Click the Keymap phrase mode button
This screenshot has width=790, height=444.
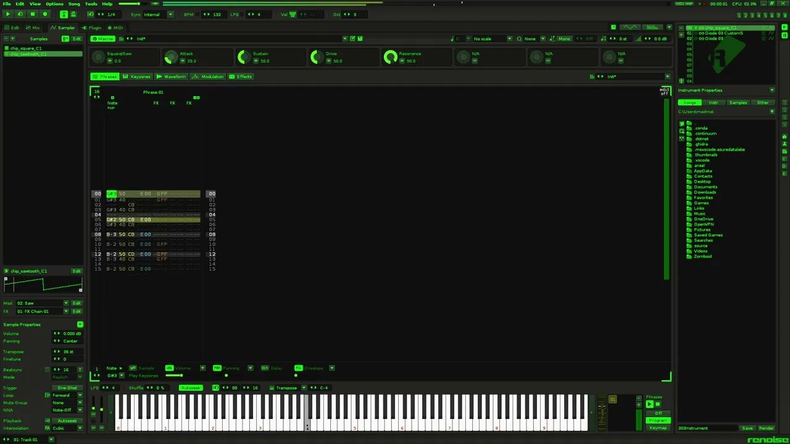click(658, 428)
